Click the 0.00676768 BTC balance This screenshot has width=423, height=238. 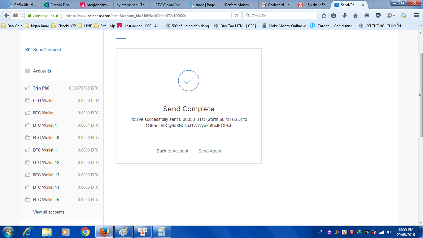tap(84, 88)
